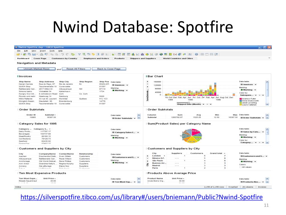Apply stacked layout toolbar icon

[x=212, y=54]
